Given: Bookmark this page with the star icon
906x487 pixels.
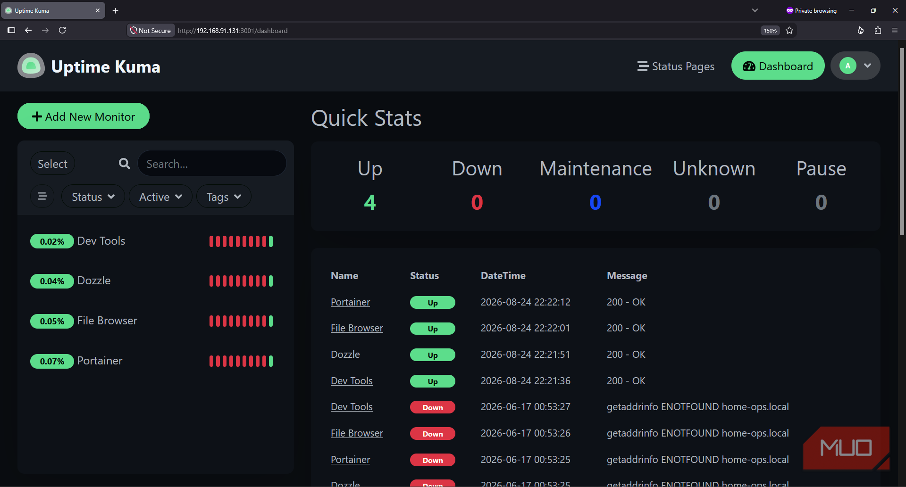Looking at the screenshot, I should [x=789, y=30].
